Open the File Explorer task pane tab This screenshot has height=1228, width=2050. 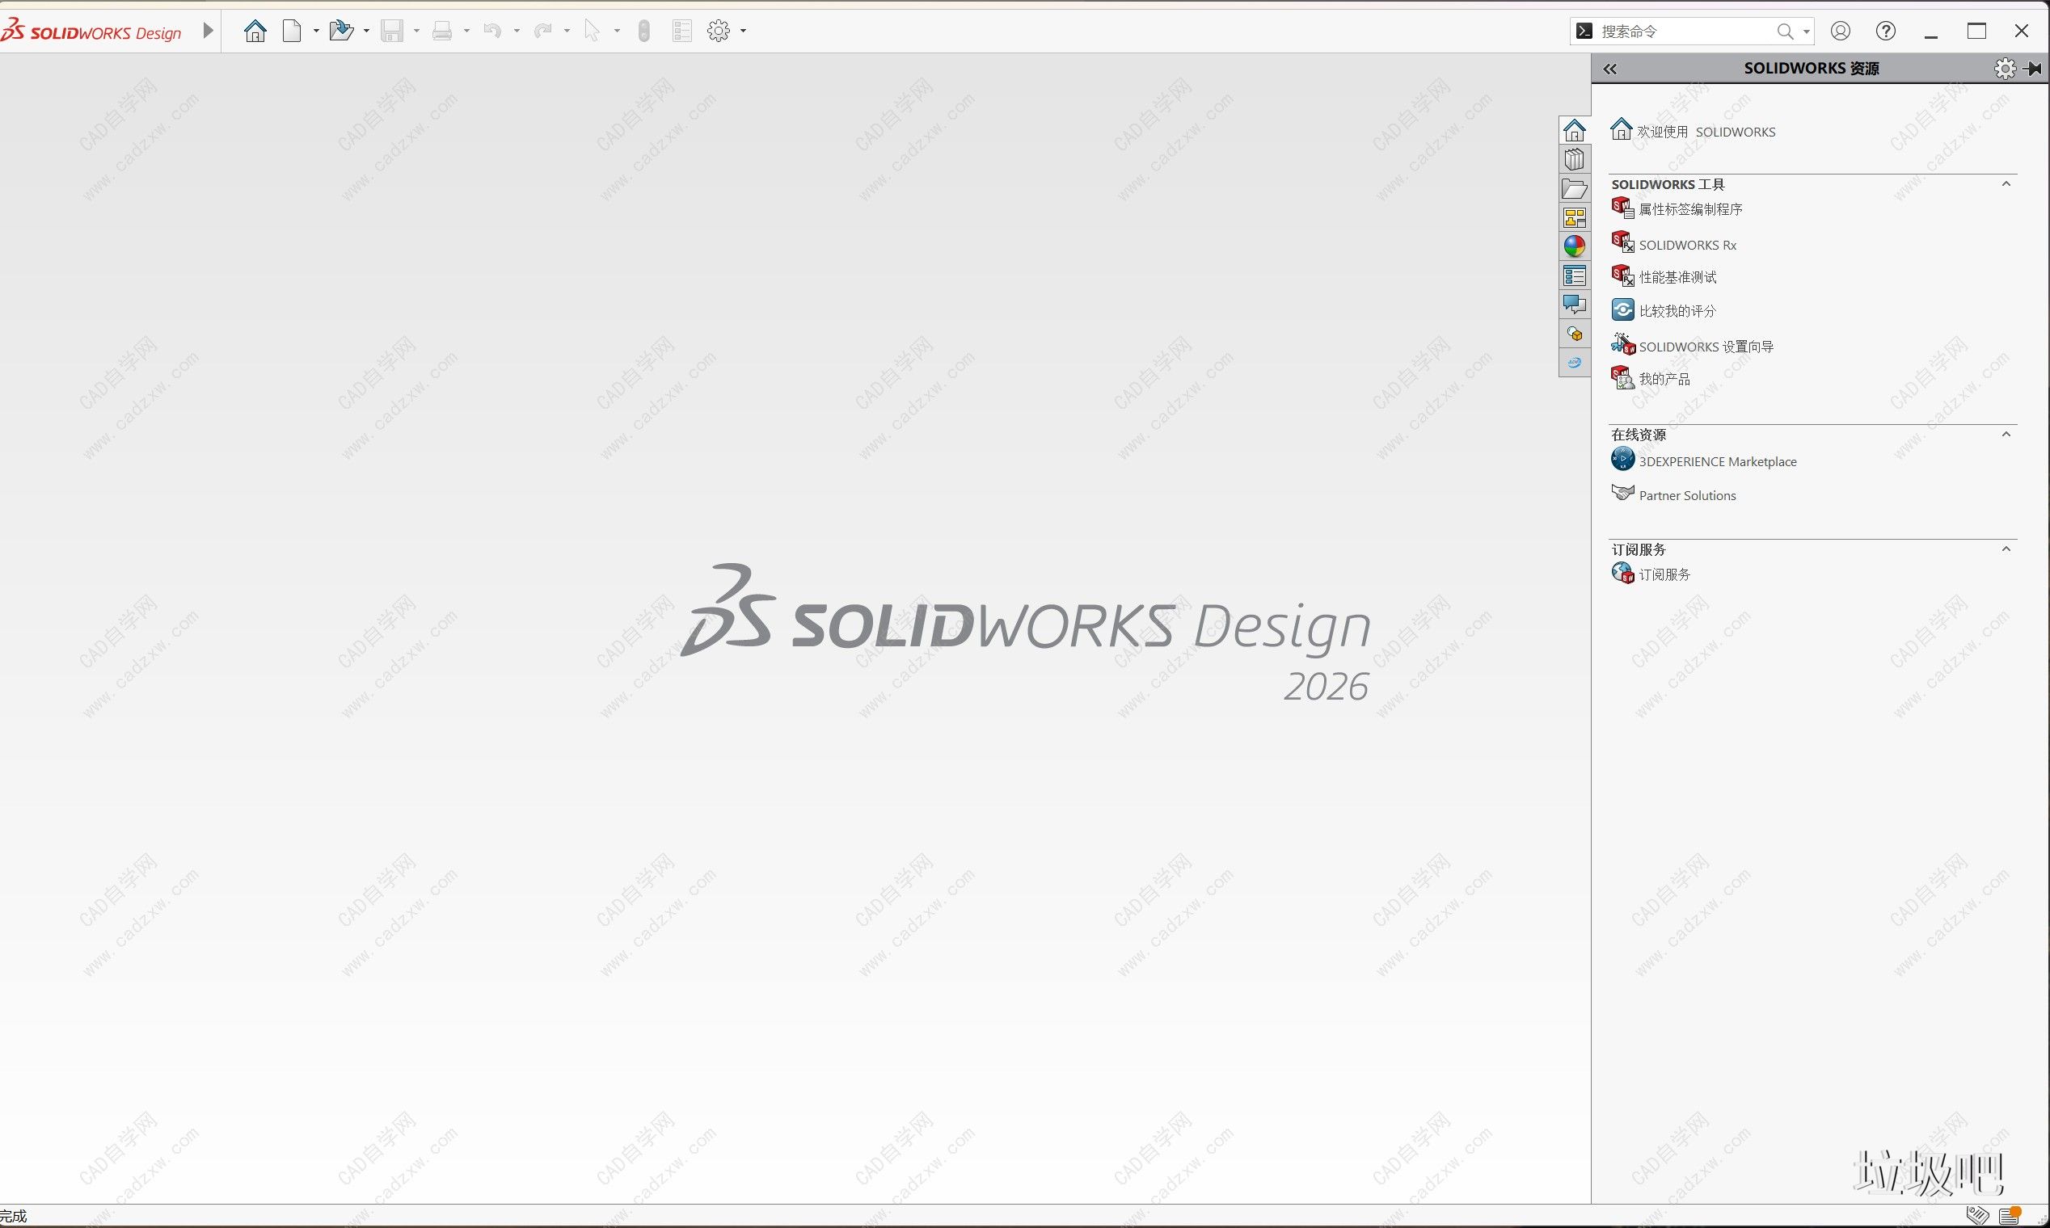(x=1574, y=190)
